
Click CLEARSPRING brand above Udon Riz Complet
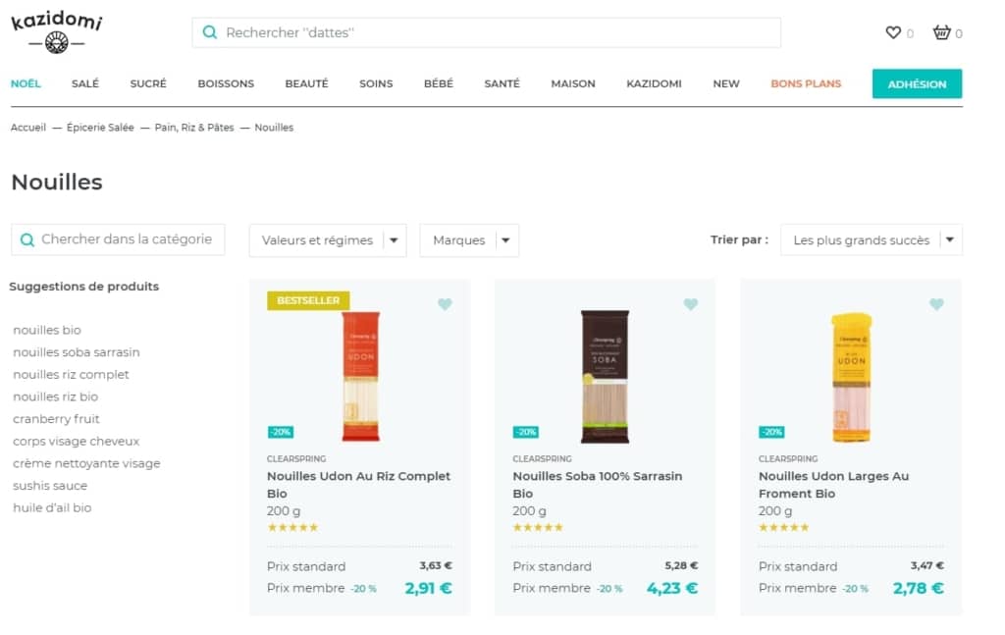point(296,458)
